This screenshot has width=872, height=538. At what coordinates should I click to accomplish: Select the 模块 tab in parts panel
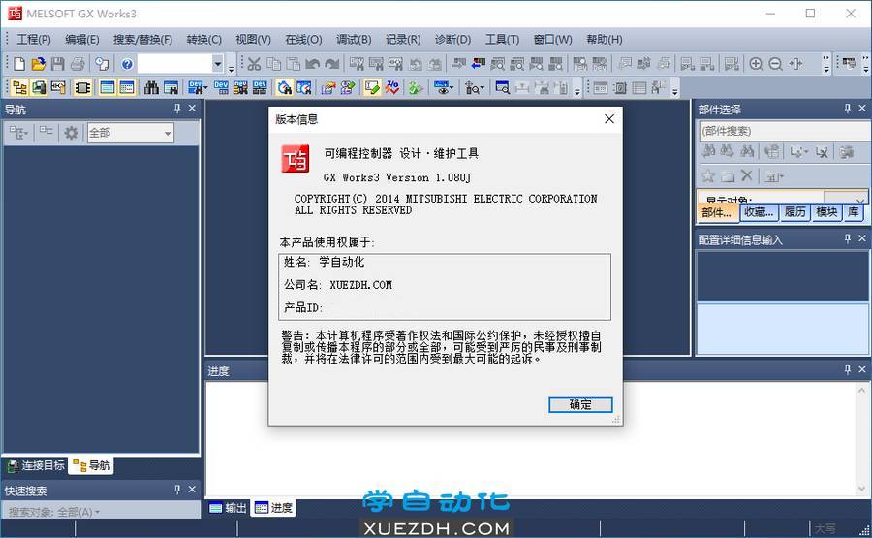pos(826,212)
